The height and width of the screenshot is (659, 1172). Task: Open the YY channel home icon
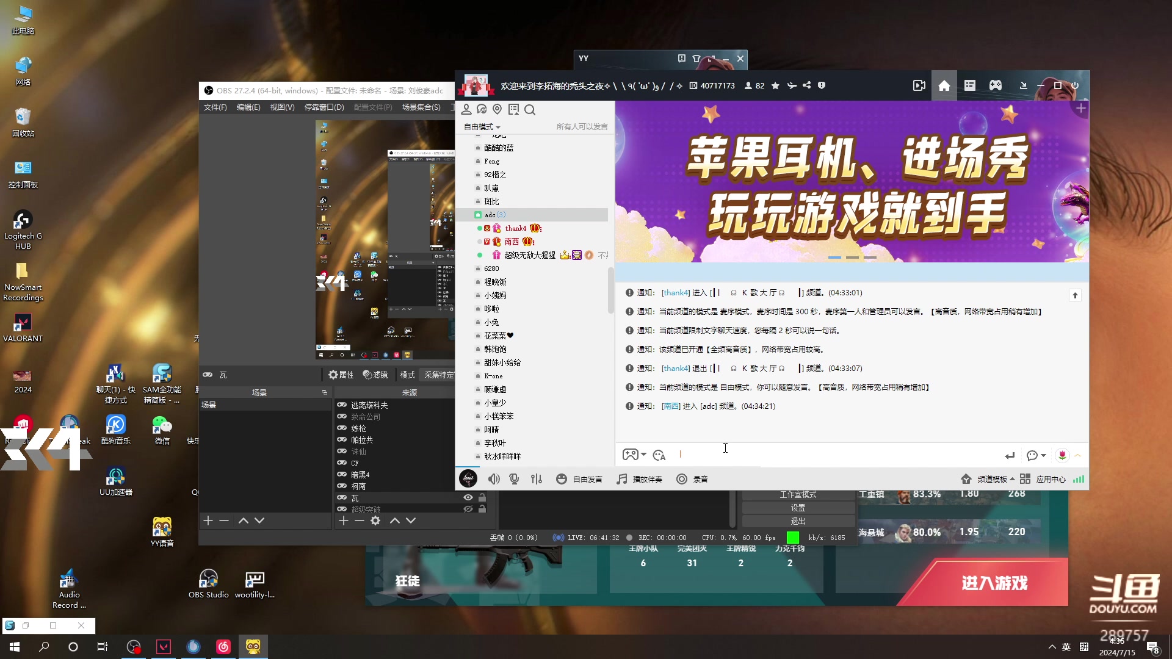(944, 86)
